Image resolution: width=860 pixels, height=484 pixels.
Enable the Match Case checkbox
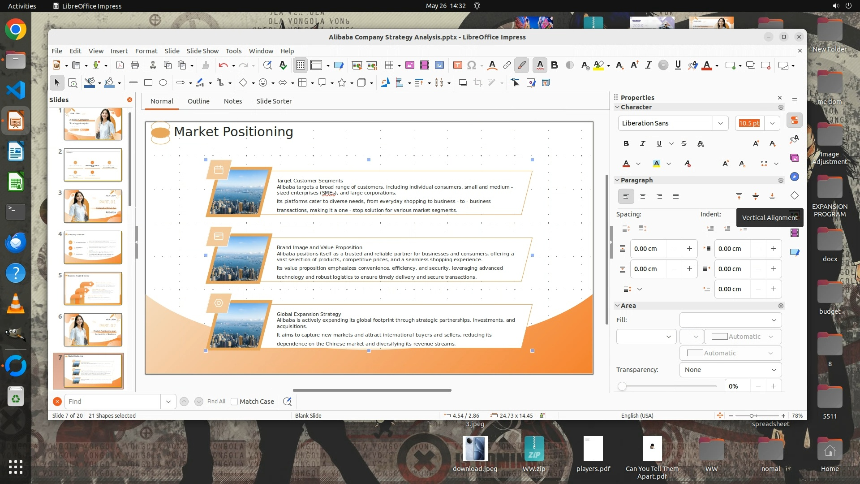[x=234, y=402]
